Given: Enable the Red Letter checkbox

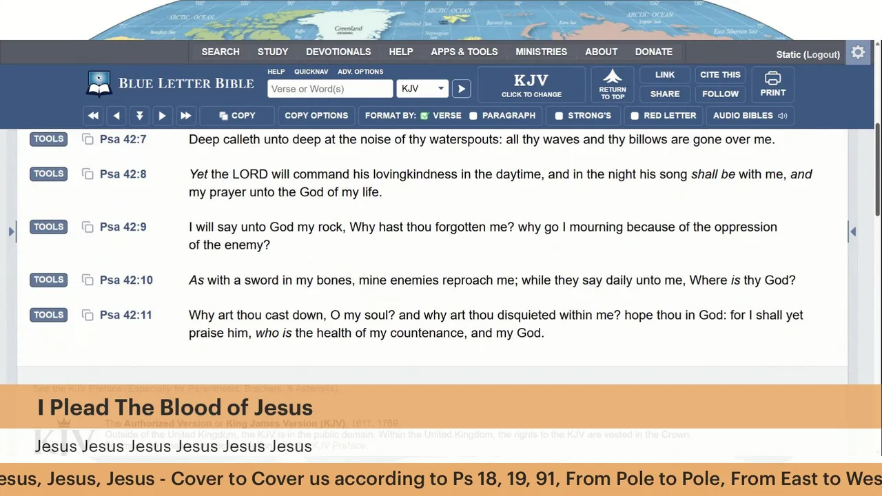Looking at the screenshot, I should (x=635, y=116).
